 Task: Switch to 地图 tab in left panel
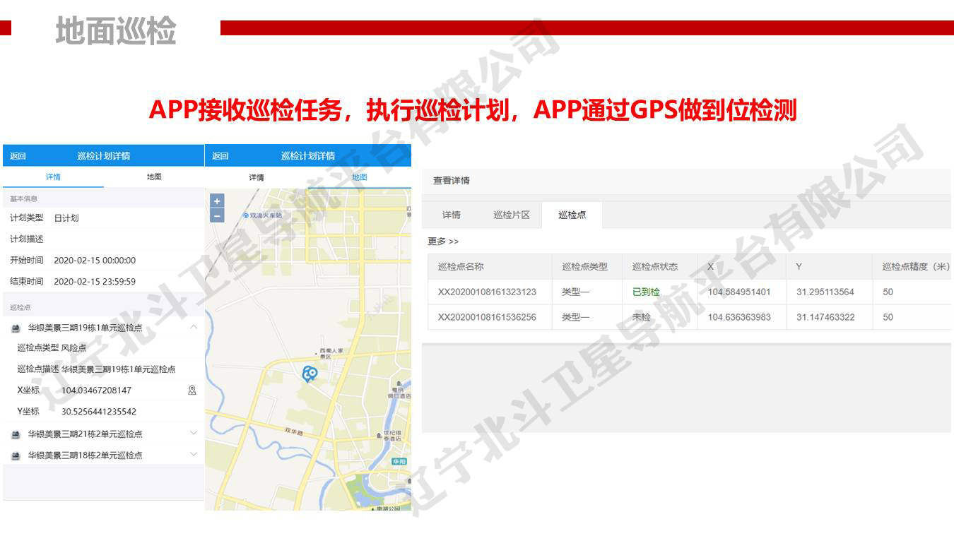coord(154,177)
